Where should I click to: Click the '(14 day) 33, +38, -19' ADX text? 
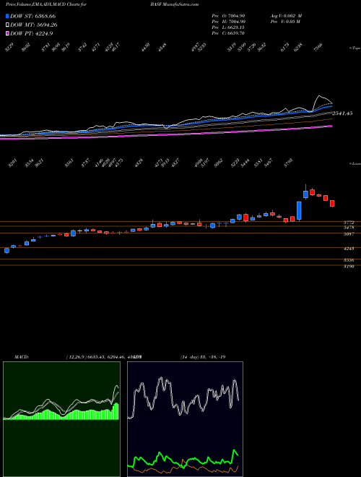coord(203,356)
